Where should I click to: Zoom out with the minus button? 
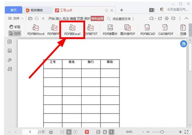click(x=148, y=132)
